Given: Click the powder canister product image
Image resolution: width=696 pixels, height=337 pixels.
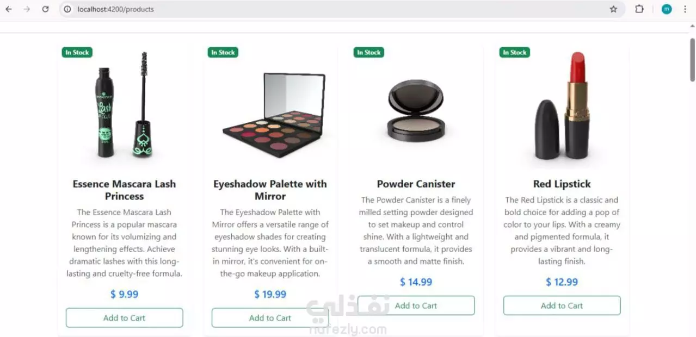Looking at the screenshot, I should [416, 111].
